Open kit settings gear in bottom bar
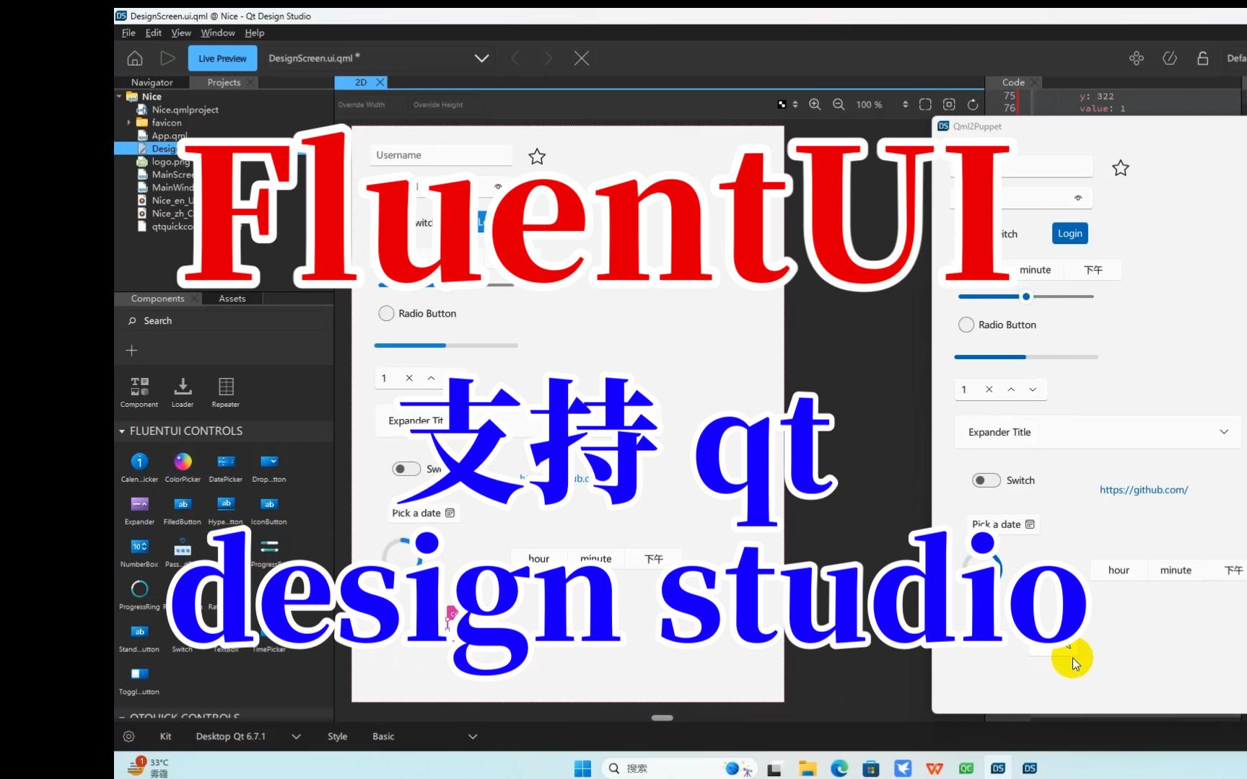The height and width of the screenshot is (779, 1247). (x=128, y=736)
